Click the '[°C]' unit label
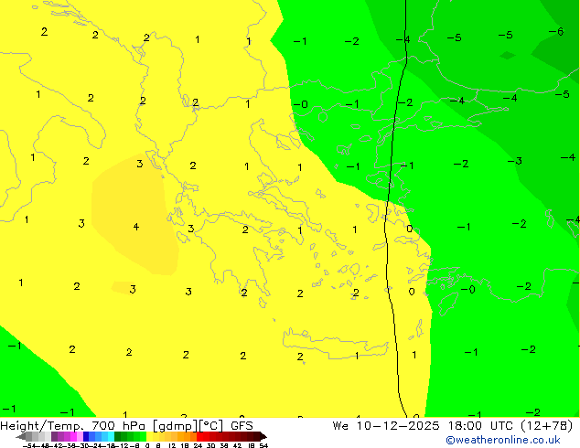The height and width of the screenshot is (448, 580). [x=211, y=426]
